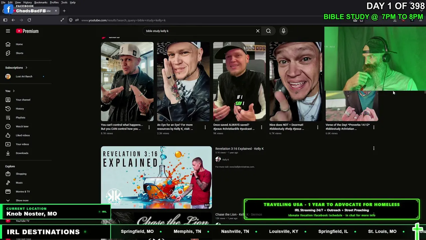
Task: Open the Bookmarks menu
Action: pyautogui.click(x=41, y=2)
